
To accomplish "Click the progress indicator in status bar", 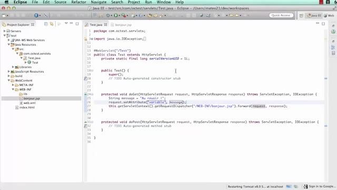I will 289,186.
